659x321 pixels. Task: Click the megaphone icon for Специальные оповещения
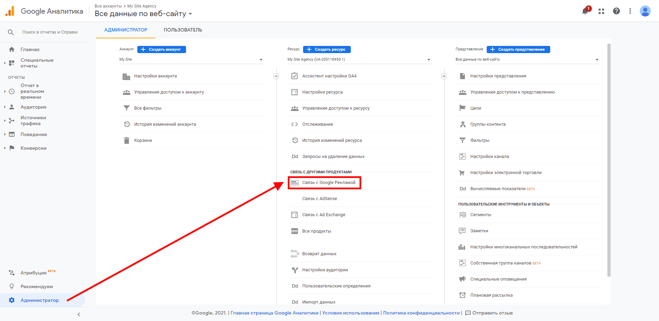click(462, 279)
